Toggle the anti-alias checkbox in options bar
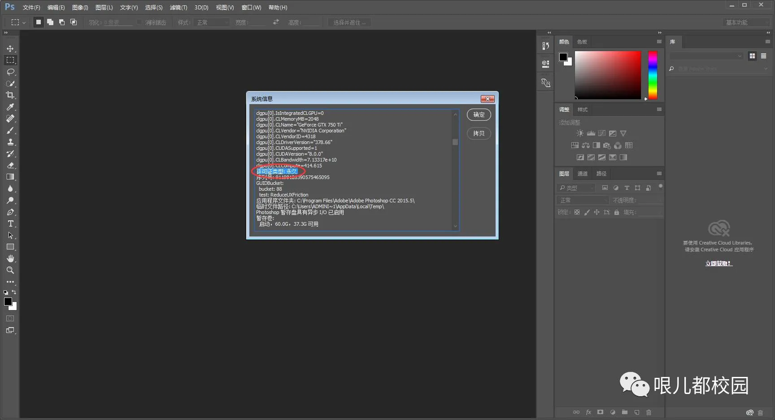775x420 pixels. point(139,22)
